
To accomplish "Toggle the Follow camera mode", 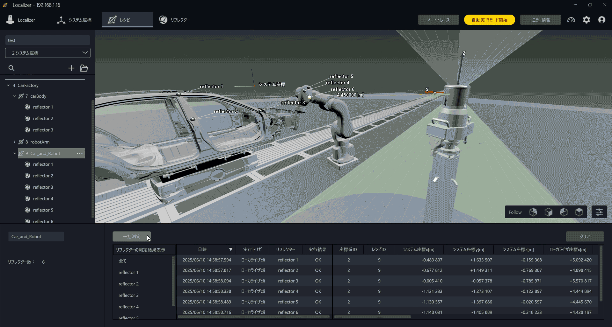I will pyautogui.click(x=515, y=212).
